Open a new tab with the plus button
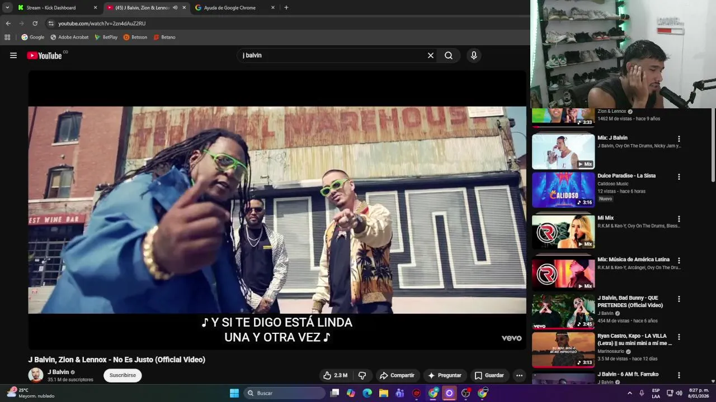Viewport: 716px width, 402px height. point(286,8)
